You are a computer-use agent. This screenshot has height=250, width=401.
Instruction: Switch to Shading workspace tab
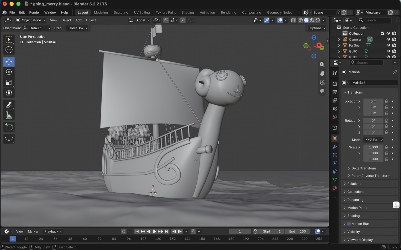click(188, 13)
